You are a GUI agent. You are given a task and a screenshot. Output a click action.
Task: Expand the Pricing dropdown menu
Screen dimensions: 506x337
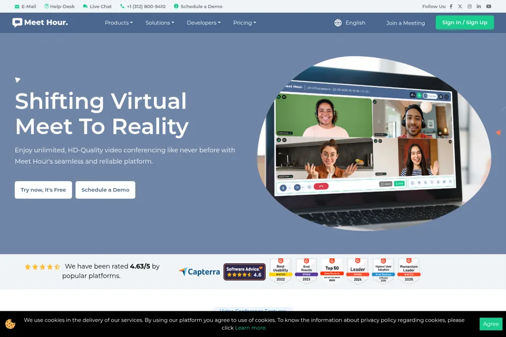[245, 23]
